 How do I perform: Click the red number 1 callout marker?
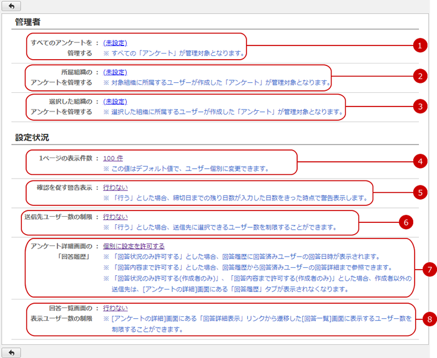[x=421, y=45]
